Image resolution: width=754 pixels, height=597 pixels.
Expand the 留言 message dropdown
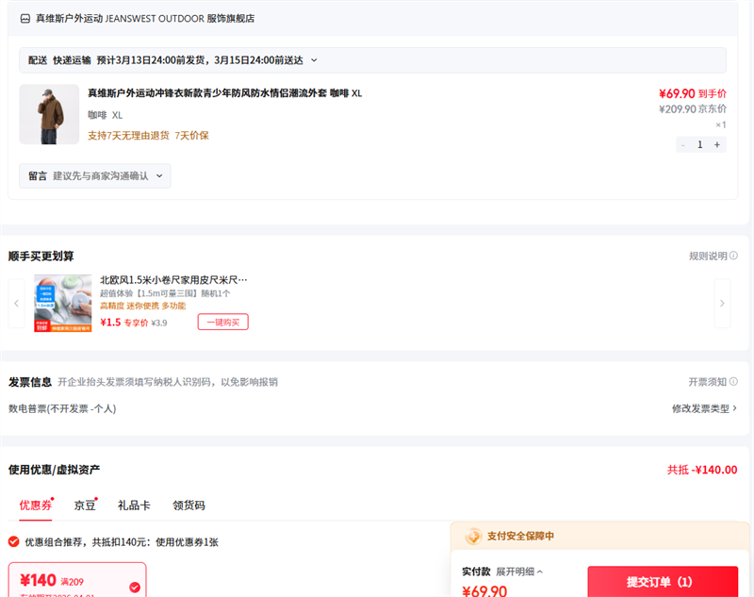tap(95, 176)
